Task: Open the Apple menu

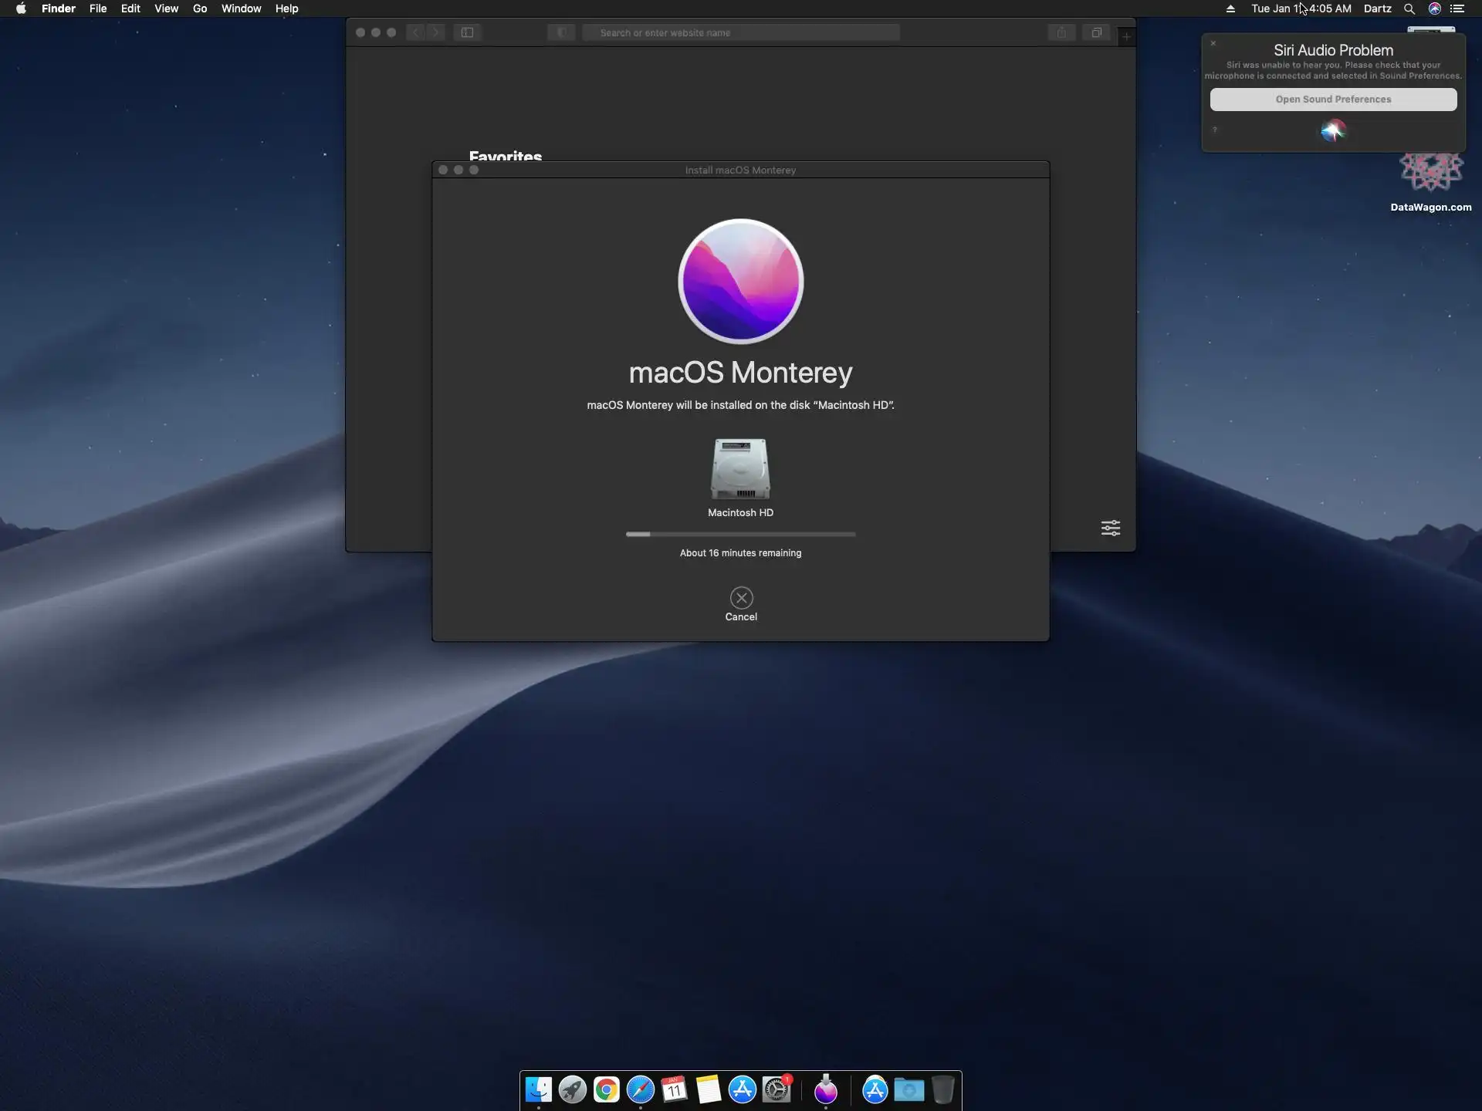Action: tap(21, 8)
